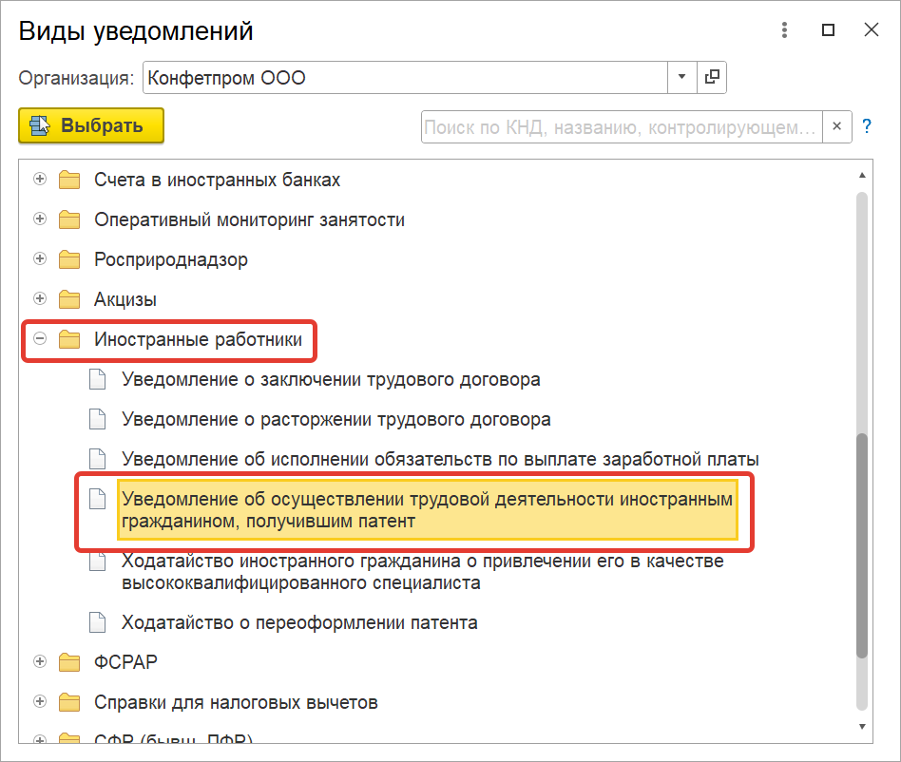901x762 pixels.
Task: Expand the Росприроднадзор folder node
Action: pos(40,259)
